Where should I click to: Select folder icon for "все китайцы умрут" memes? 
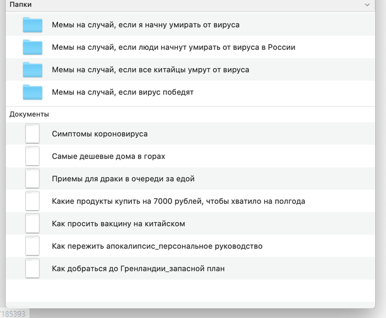click(32, 69)
